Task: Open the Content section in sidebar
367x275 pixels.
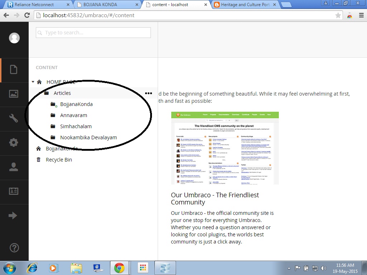Action: point(14,69)
